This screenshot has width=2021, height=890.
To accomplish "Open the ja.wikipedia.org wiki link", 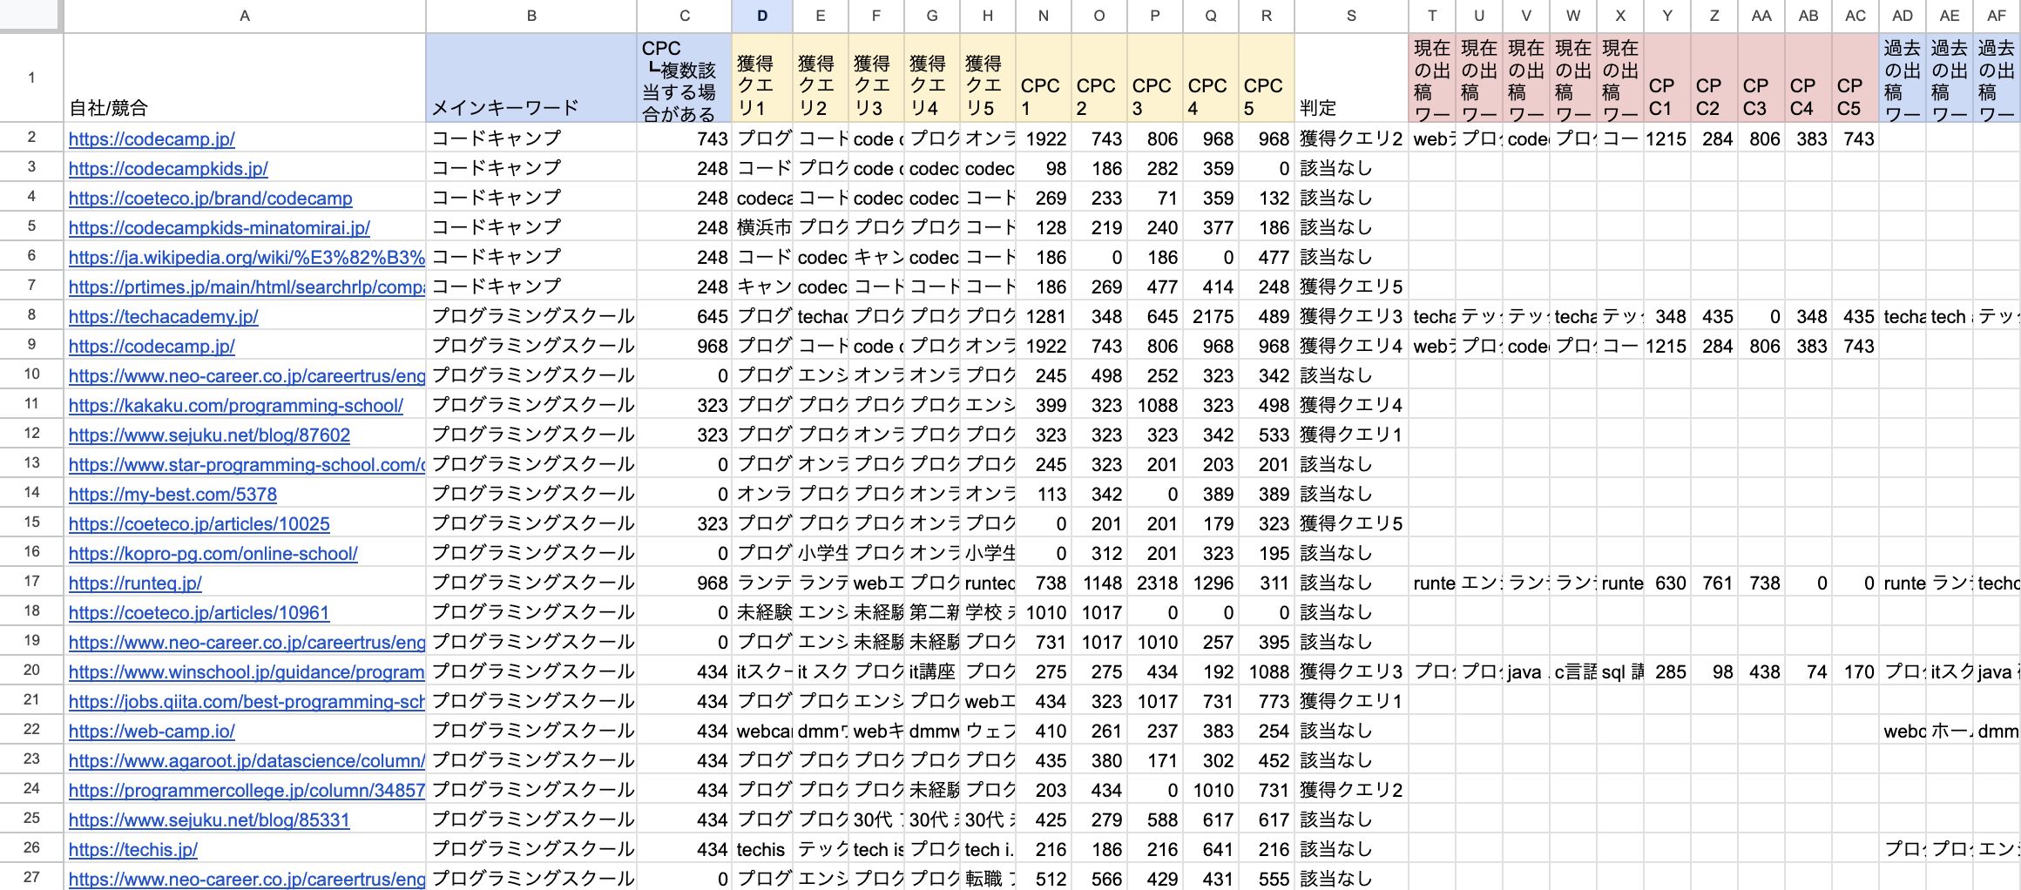I will click(x=247, y=257).
